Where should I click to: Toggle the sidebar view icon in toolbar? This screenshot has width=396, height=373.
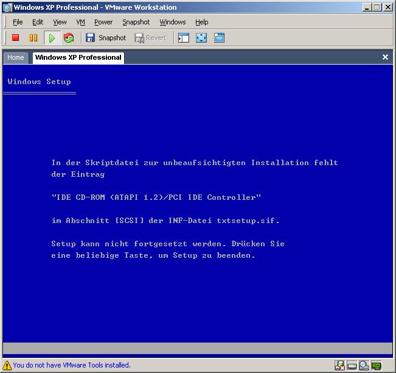click(183, 38)
